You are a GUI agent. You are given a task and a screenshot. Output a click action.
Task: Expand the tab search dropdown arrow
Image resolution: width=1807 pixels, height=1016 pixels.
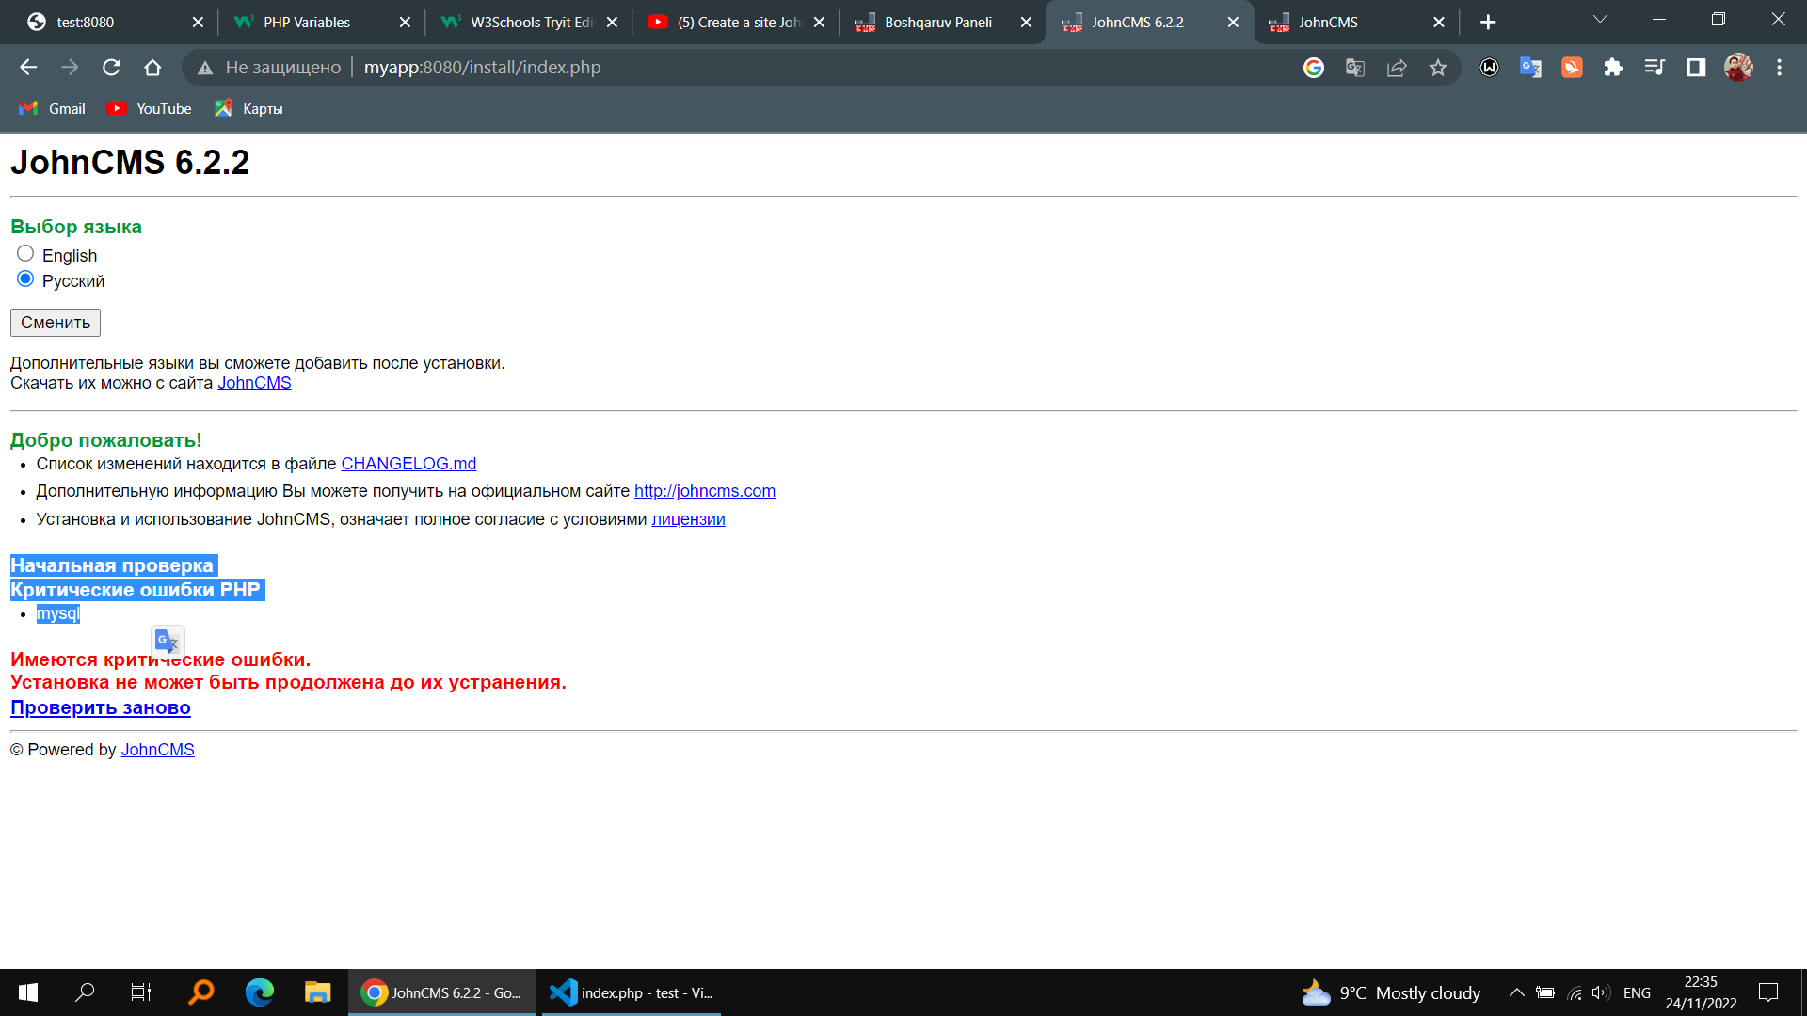tap(1599, 21)
